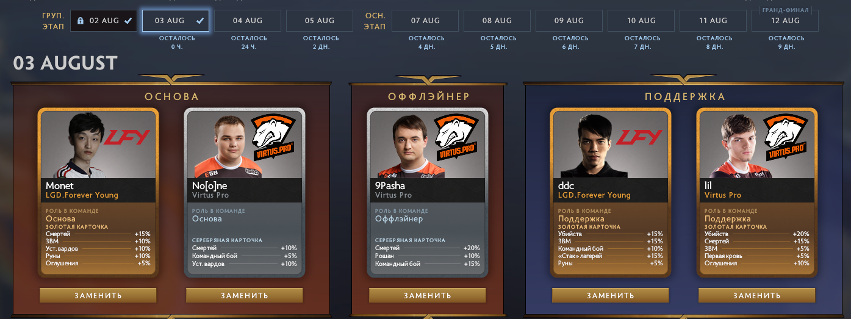
Task: Click the checkmark on 02 AUG tab
Action: (128, 21)
